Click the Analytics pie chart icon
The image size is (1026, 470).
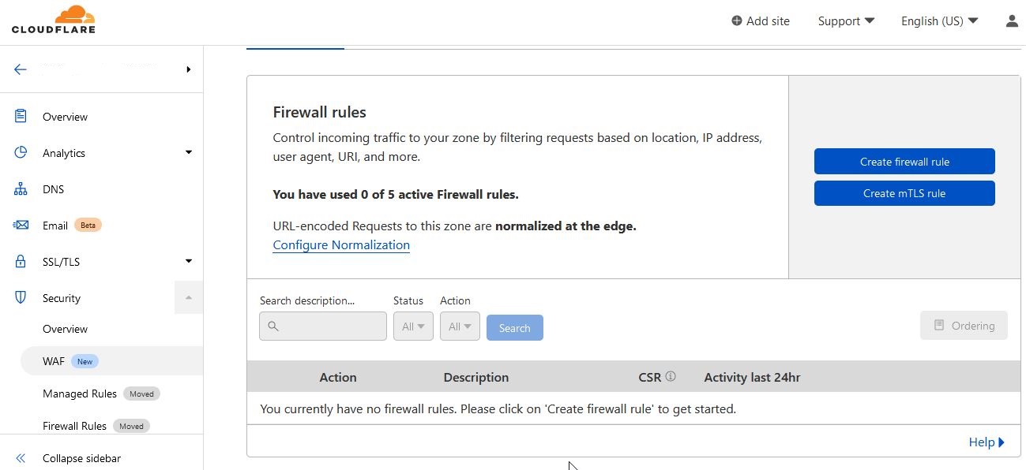pyautogui.click(x=21, y=153)
